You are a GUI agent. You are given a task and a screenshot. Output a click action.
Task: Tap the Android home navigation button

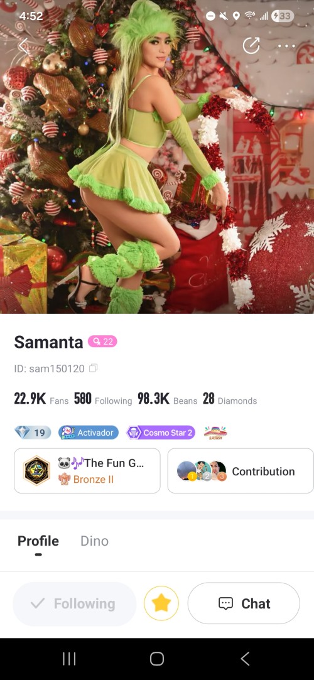tap(157, 659)
